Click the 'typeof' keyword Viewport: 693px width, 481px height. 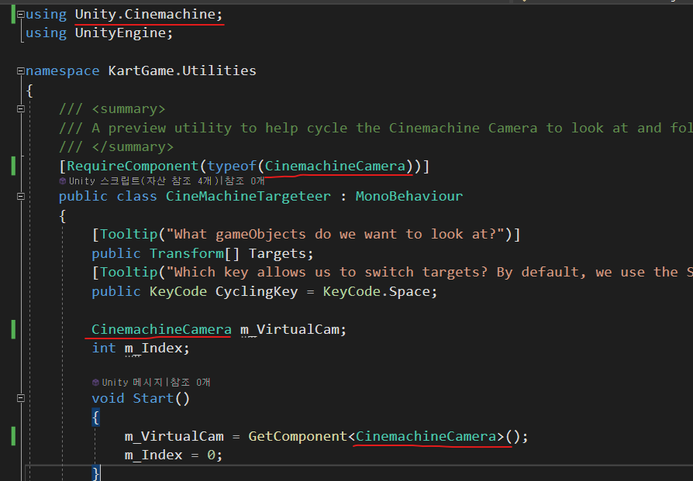point(232,166)
